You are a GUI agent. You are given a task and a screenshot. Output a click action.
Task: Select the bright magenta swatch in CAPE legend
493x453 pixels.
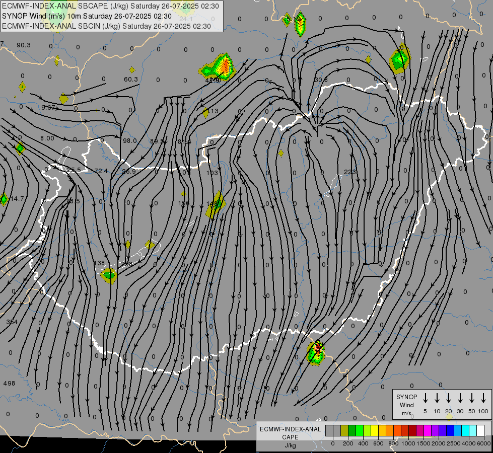click(x=428, y=431)
